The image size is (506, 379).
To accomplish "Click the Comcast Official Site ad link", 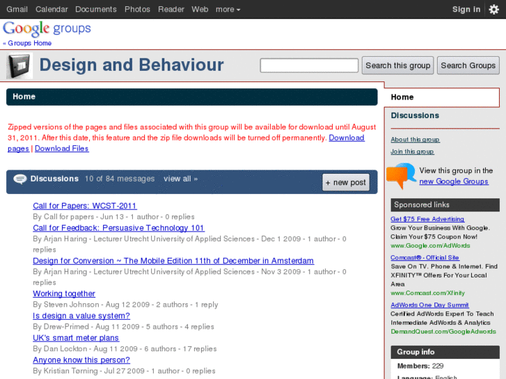I will coord(425,257).
